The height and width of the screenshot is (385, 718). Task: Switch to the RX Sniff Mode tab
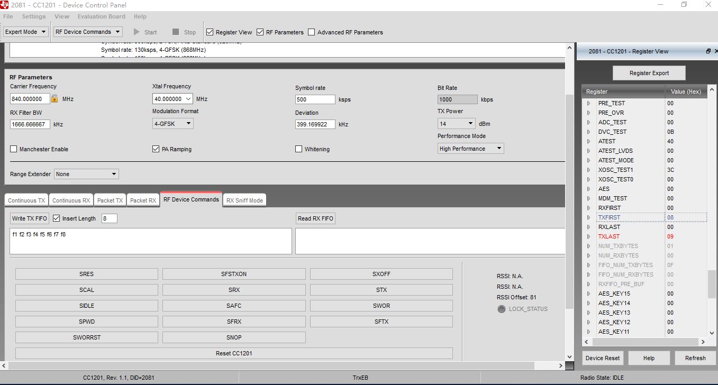244,200
